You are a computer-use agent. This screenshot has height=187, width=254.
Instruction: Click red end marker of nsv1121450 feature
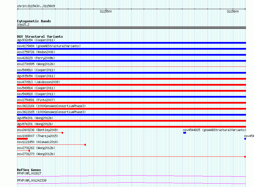[x=85, y=145]
